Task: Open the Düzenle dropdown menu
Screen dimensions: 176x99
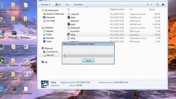Action: (45, 5)
